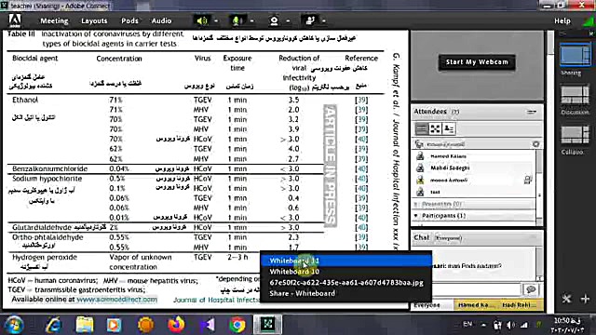This screenshot has height=335, width=596.
Task: Switch to the Hamed Ka... chat tab
Action: point(476,305)
